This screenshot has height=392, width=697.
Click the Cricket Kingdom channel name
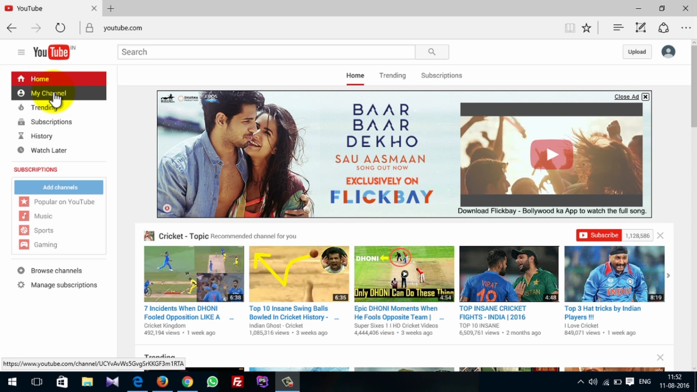(x=164, y=326)
